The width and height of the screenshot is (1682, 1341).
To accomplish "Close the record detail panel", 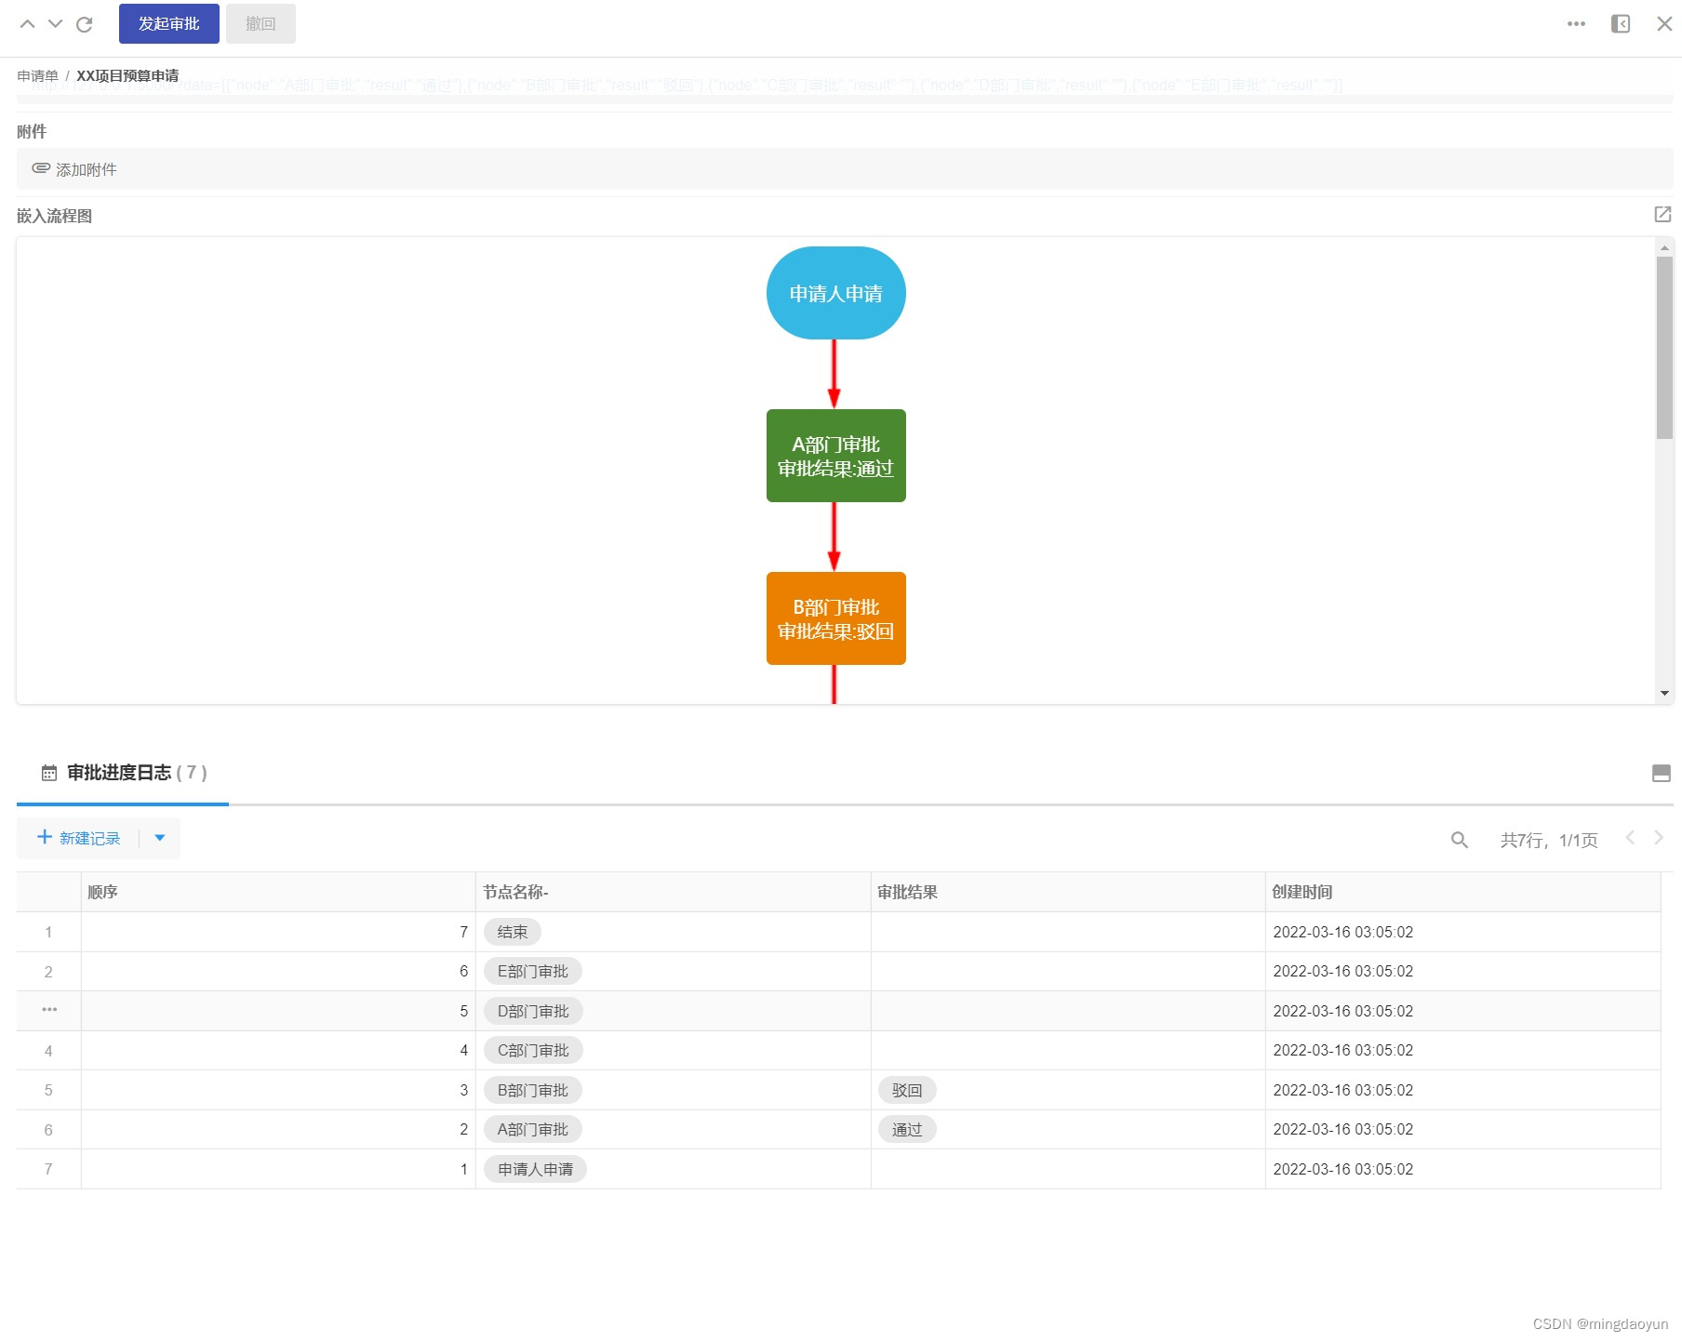I will pos(1664,24).
